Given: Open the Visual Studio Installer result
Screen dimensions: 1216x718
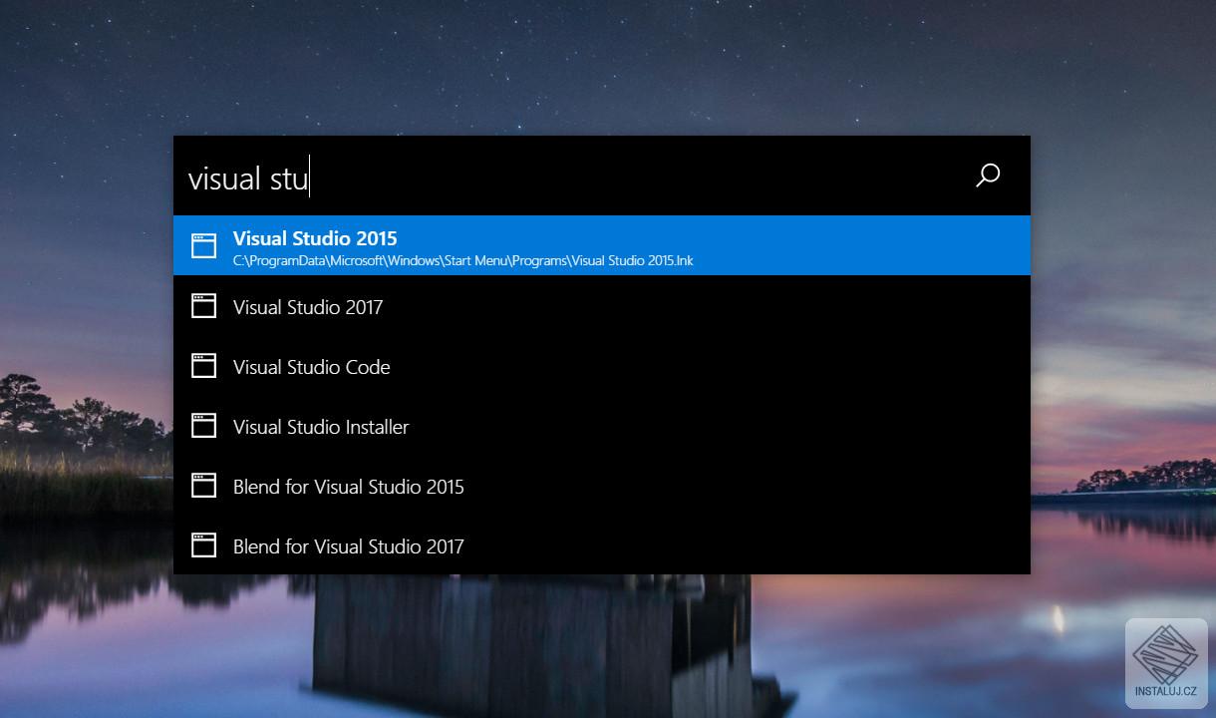Looking at the screenshot, I should tap(601, 425).
